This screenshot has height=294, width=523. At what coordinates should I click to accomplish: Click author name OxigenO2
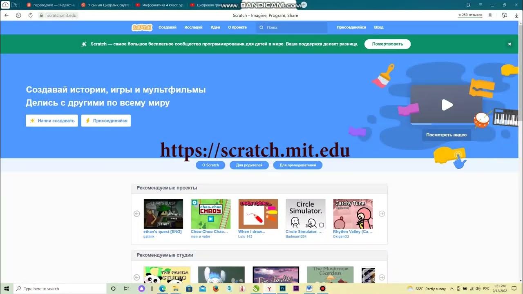(x=341, y=236)
